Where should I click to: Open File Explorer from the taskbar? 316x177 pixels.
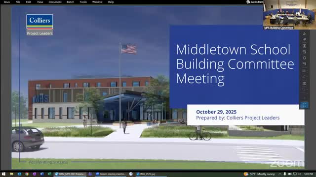(x=11, y=174)
